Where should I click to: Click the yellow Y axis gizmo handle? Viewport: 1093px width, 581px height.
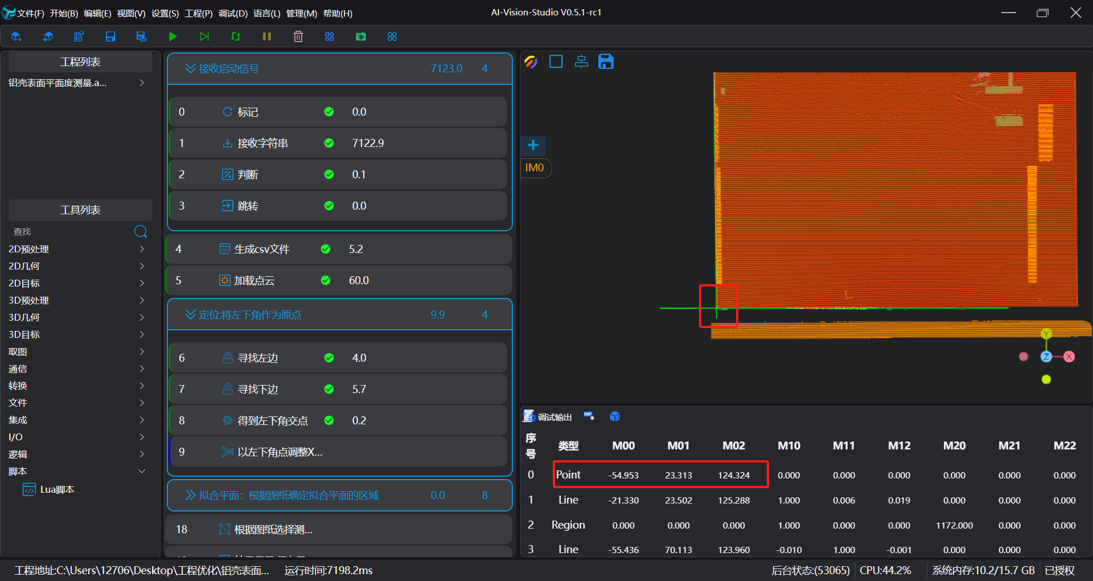click(1046, 334)
